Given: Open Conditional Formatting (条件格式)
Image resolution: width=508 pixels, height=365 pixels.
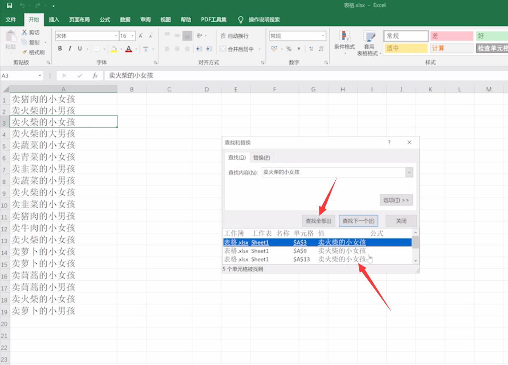Looking at the screenshot, I should click(x=344, y=42).
